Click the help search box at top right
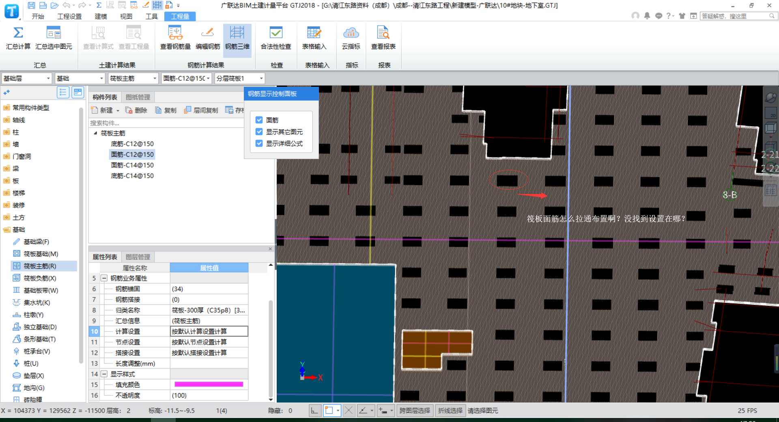779x422 pixels. click(x=738, y=16)
